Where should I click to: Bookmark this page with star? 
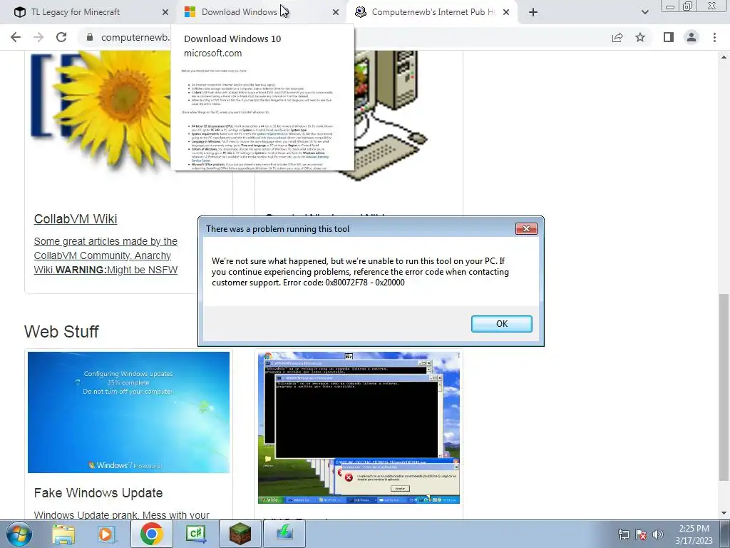[640, 37]
